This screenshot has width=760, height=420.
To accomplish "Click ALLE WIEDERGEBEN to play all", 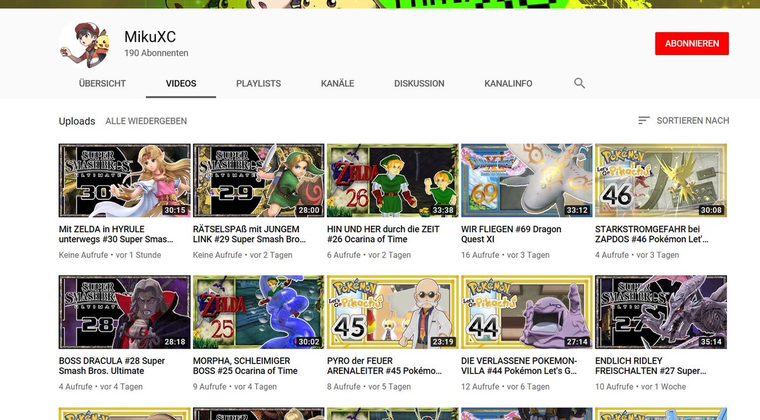I will point(146,121).
